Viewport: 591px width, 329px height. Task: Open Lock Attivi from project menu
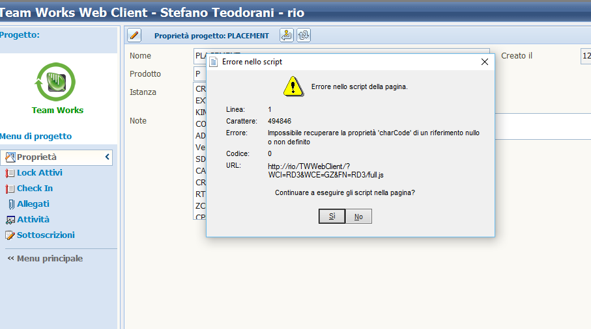click(40, 172)
